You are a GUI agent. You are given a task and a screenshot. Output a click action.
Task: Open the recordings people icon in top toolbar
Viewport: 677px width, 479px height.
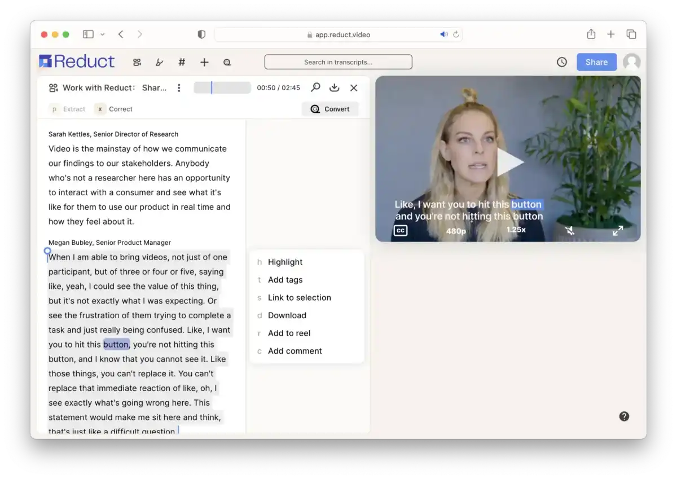137,63
